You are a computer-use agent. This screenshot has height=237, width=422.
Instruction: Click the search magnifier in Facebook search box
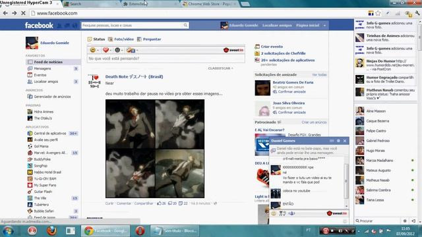point(185,25)
